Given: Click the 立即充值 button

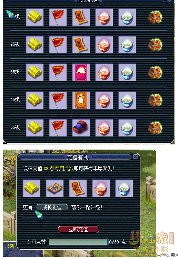Looking at the screenshot, I should [78, 229].
